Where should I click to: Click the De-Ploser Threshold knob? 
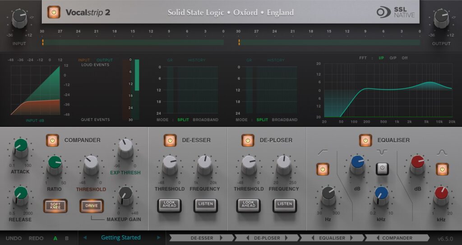(249, 165)
